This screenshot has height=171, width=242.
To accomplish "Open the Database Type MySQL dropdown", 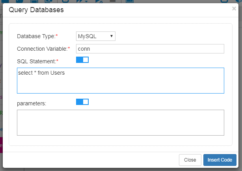I will pyautogui.click(x=96, y=36).
